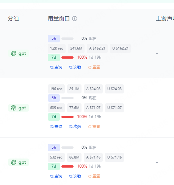Select the second gpt group tag

click(19, 108)
